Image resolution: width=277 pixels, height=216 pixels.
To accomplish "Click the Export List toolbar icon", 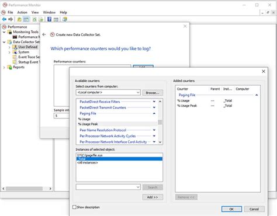I will [x=41, y=19].
